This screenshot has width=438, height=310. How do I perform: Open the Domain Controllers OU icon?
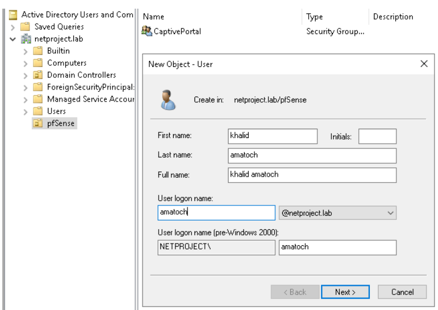pos(38,75)
